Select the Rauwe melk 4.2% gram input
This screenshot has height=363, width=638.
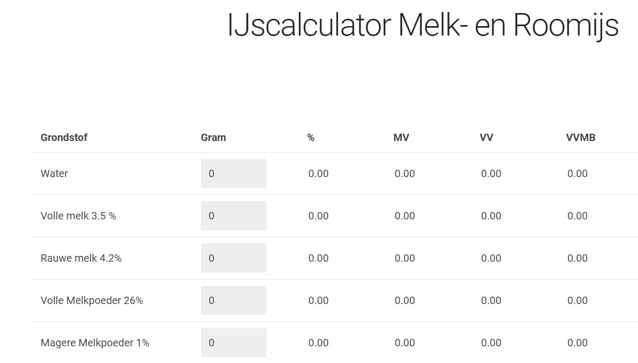[x=233, y=258]
